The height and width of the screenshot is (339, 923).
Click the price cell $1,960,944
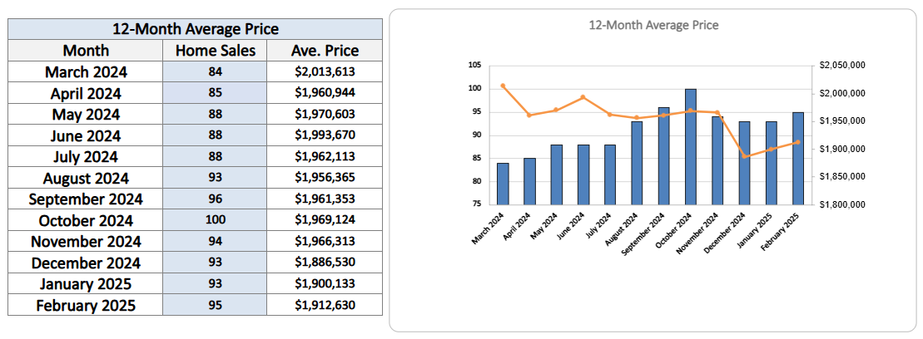pyautogui.click(x=325, y=93)
